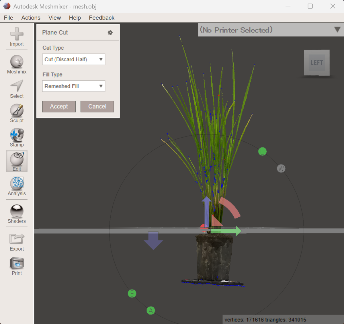Expand the Fill Type dropdown
The width and height of the screenshot is (344, 324).
[x=74, y=86]
